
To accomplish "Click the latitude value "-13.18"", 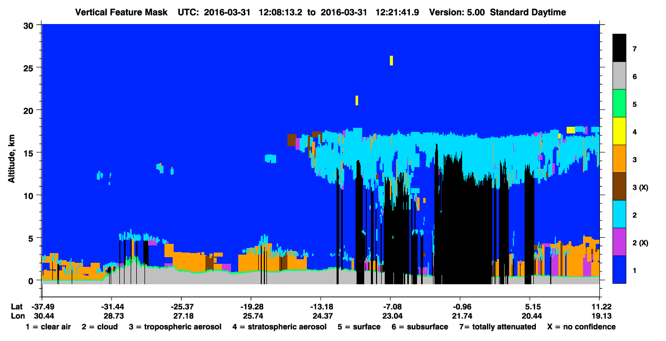I will coord(321,307).
